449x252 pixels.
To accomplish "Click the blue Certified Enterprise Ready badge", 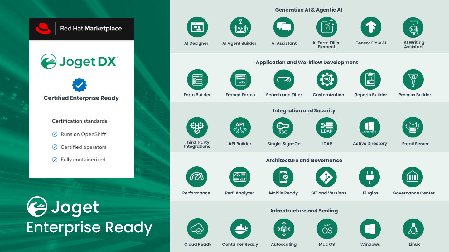I will (x=80, y=85).
